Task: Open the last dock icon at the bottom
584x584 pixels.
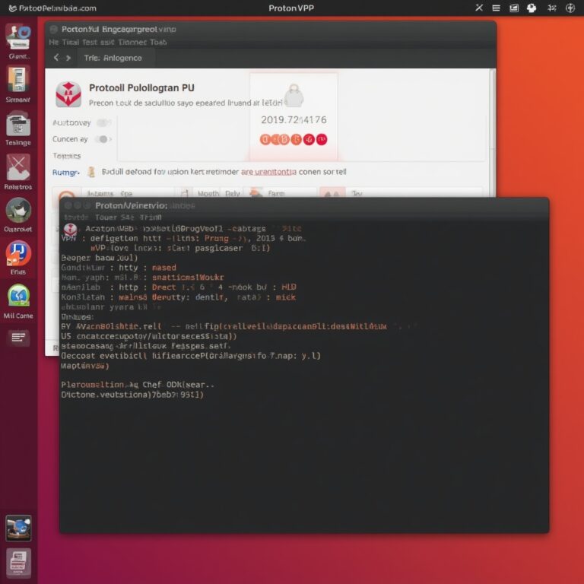Action: pos(18,563)
